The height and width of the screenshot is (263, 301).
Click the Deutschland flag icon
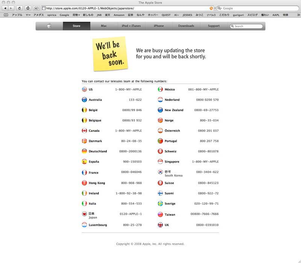[x=84, y=151]
